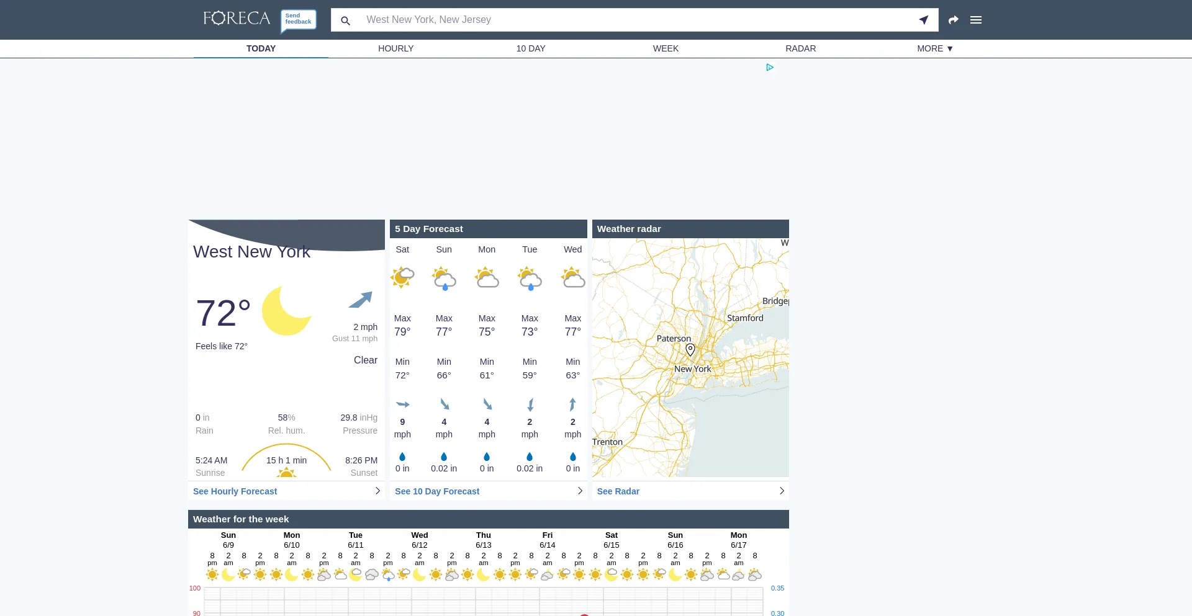Click the search magnifier icon

(x=346, y=20)
